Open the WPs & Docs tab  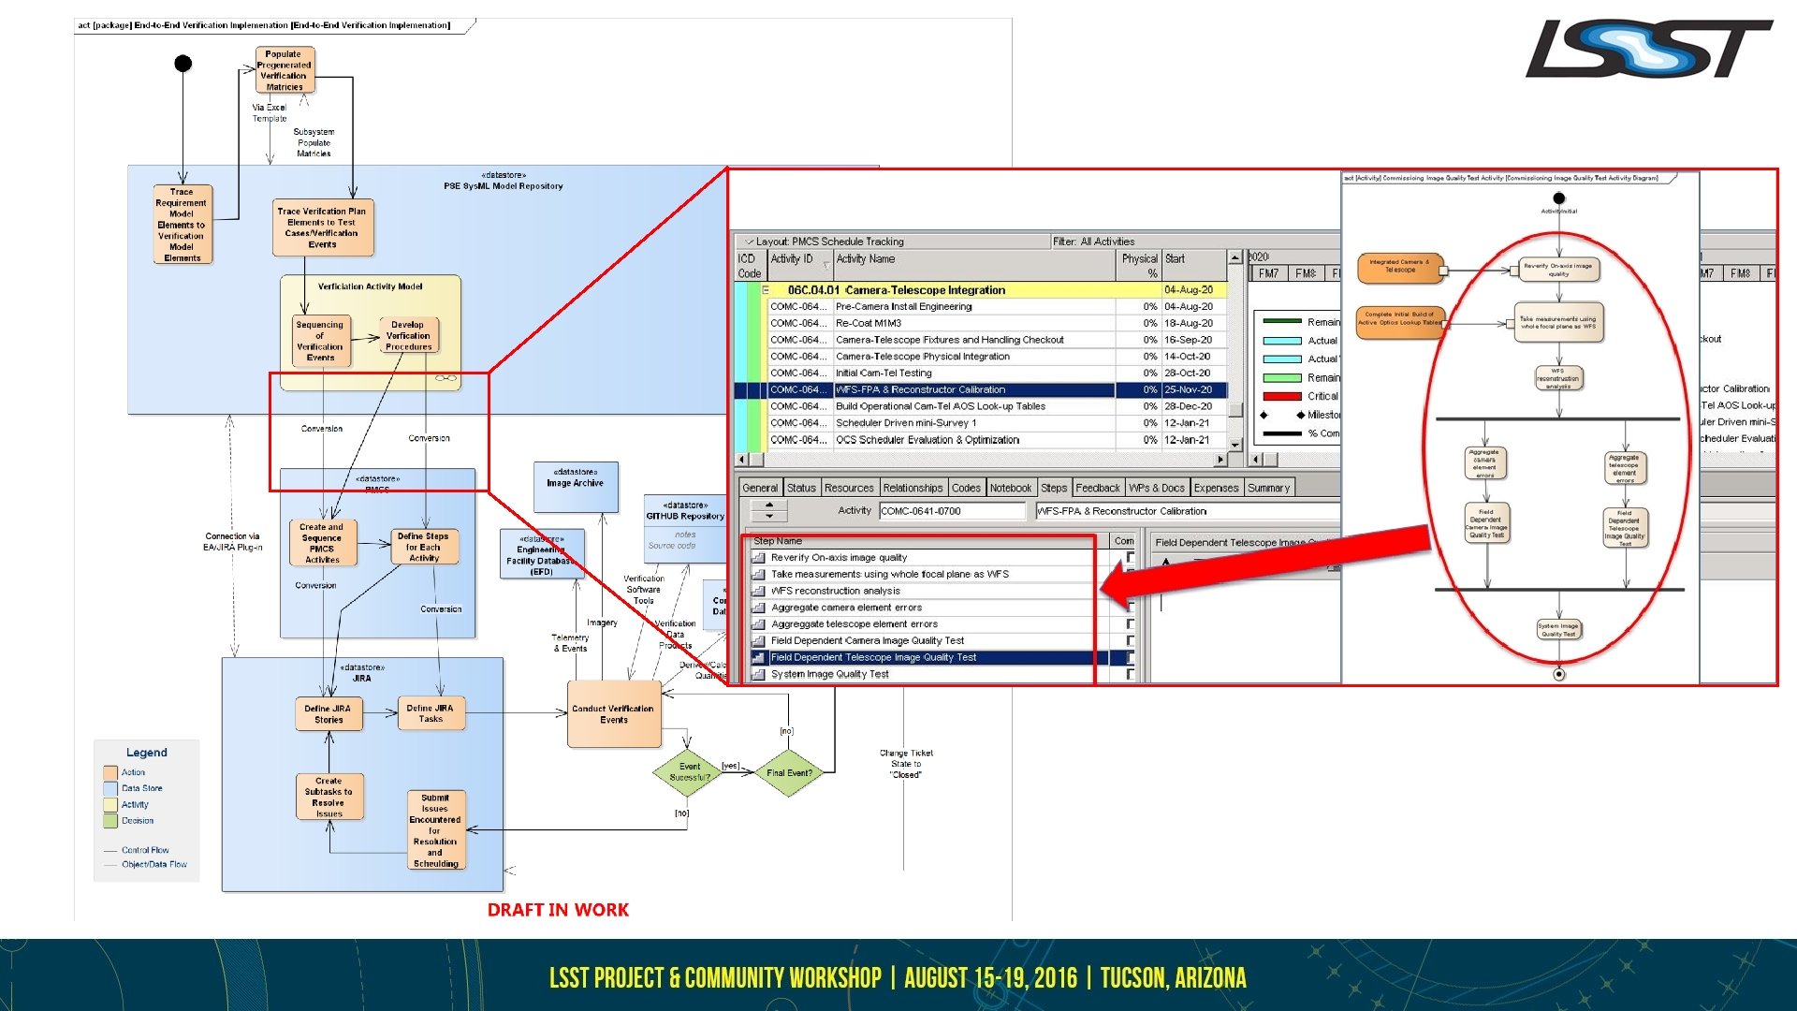[x=1156, y=488]
